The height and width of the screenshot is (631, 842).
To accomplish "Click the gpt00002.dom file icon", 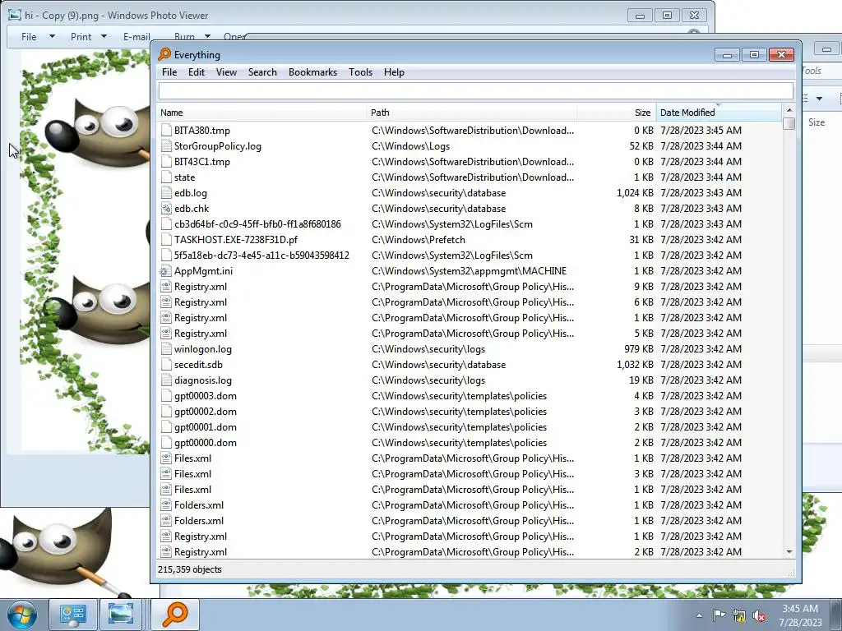I will pyautogui.click(x=166, y=412).
